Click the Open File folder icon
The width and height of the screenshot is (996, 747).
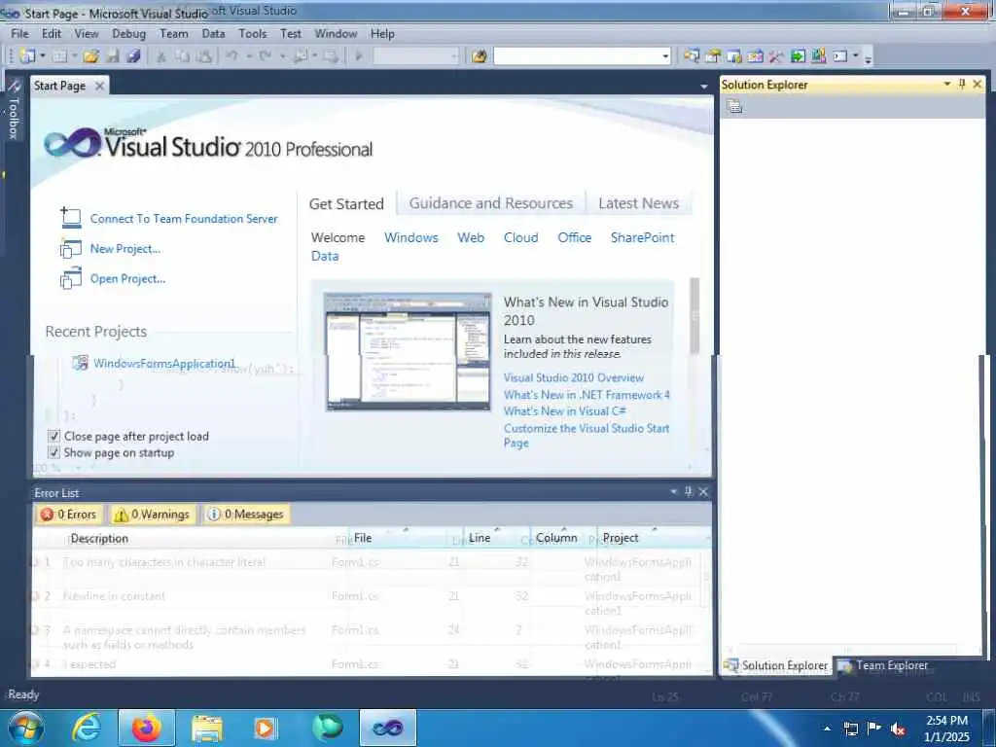coord(90,55)
